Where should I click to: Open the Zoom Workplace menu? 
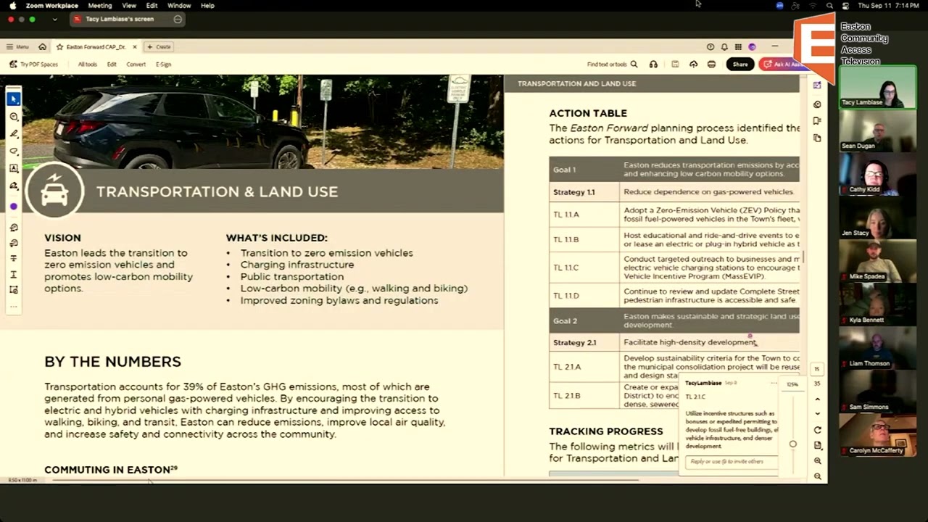pos(51,6)
